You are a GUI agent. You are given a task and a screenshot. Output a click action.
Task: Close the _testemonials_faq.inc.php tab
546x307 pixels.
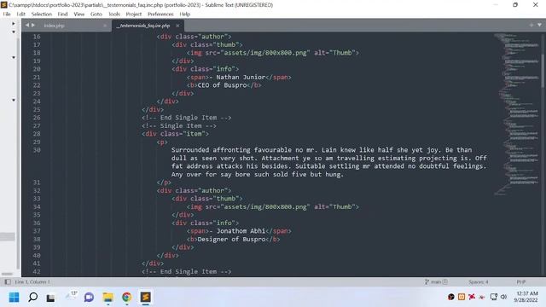point(177,26)
